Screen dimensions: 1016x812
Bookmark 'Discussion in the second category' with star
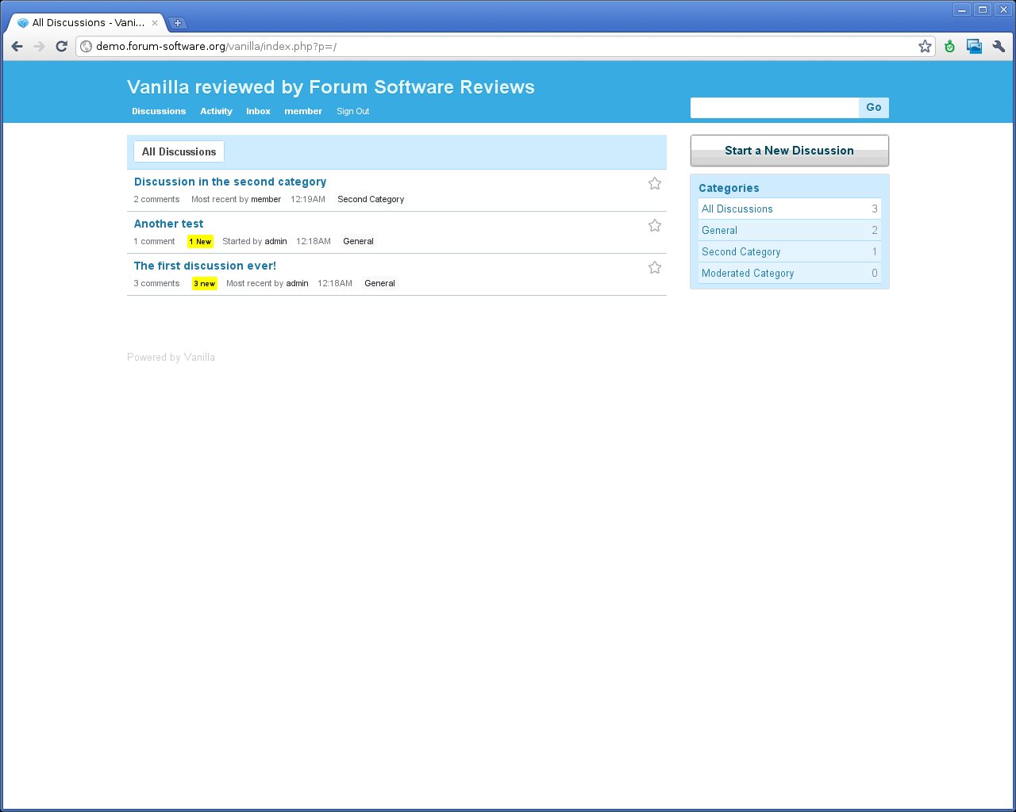click(655, 183)
